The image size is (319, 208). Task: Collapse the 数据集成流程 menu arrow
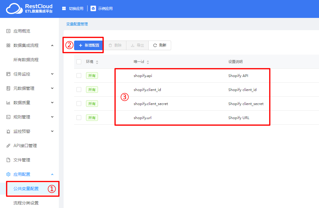click(x=52, y=45)
